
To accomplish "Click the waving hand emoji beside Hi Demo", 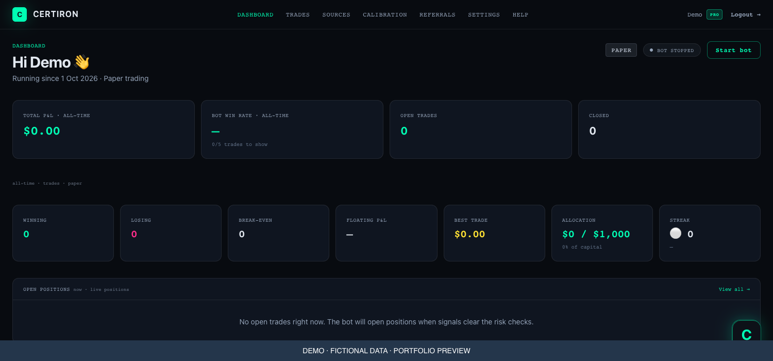I will click(82, 62).
